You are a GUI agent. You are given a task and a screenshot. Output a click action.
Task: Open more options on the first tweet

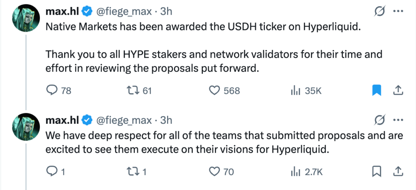[398, 11]
